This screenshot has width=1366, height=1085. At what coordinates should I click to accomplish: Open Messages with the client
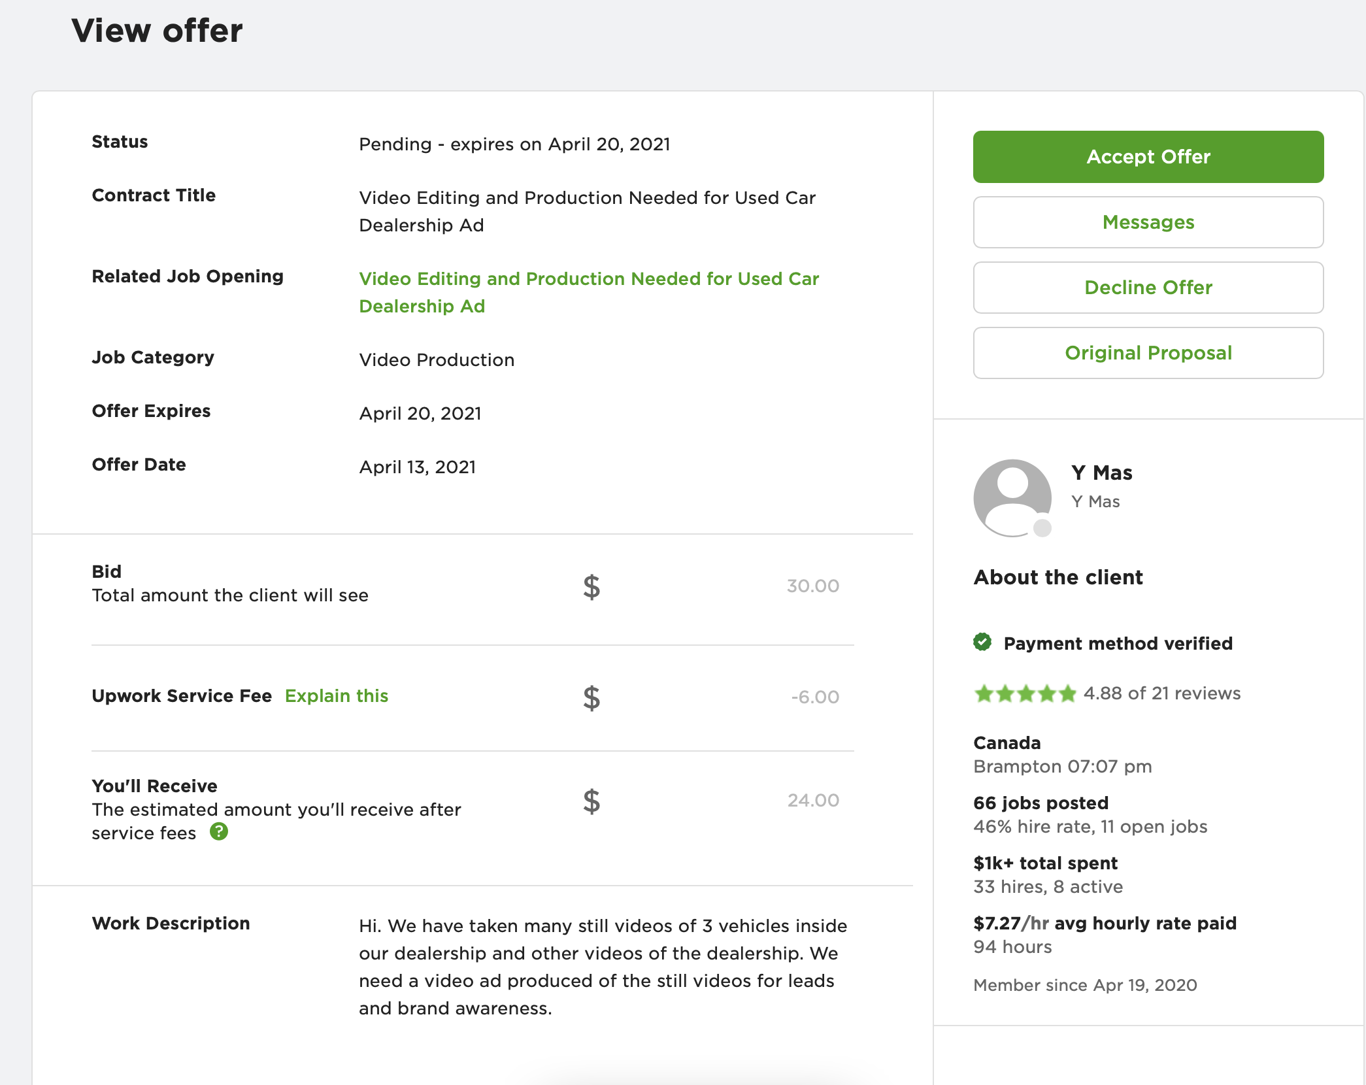click(1148, 222)
